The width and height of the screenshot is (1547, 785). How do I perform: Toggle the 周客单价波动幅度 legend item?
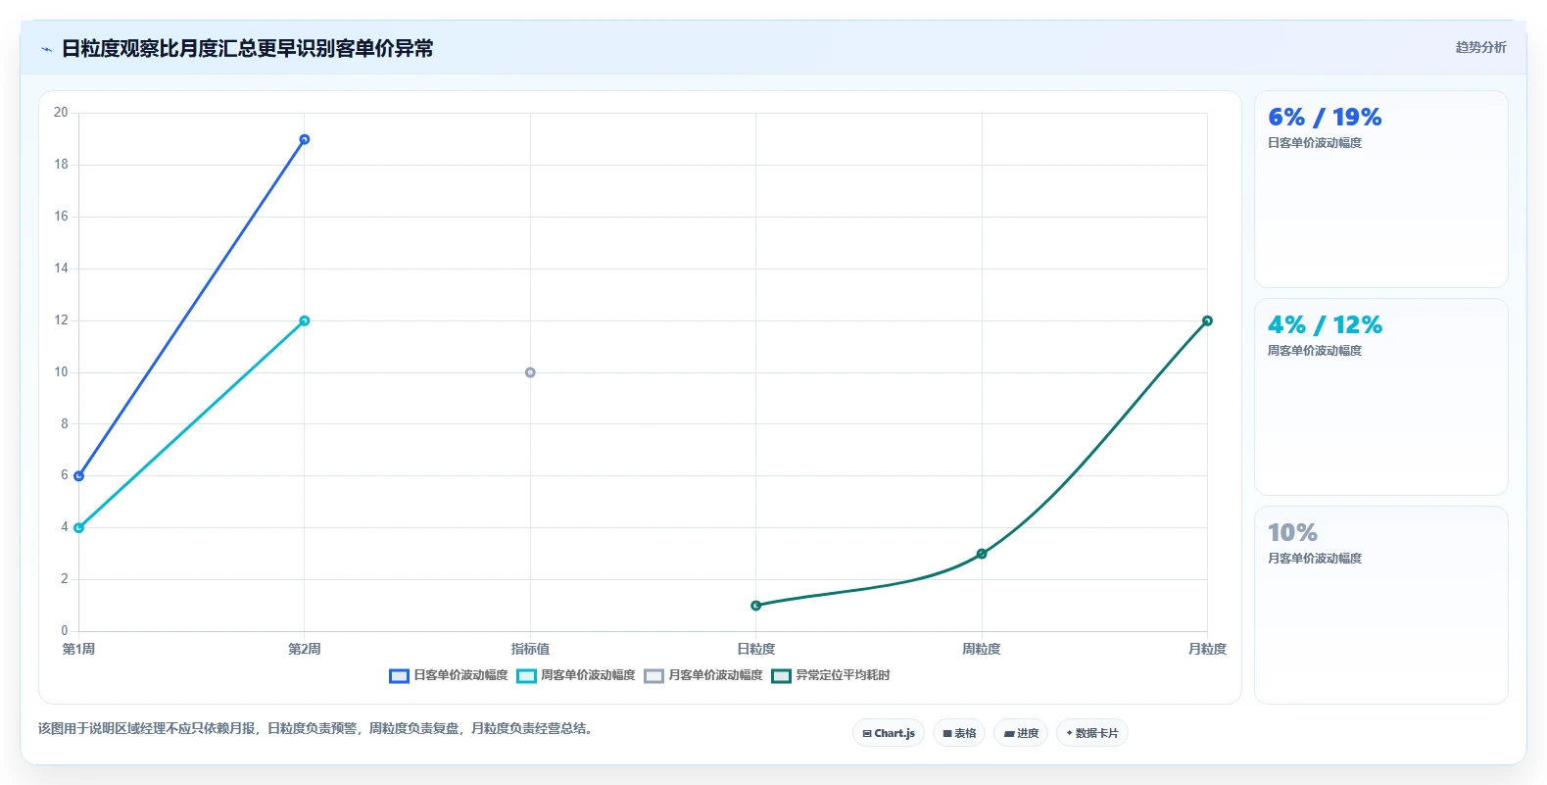pyautogui.click(x=576, y=675)
